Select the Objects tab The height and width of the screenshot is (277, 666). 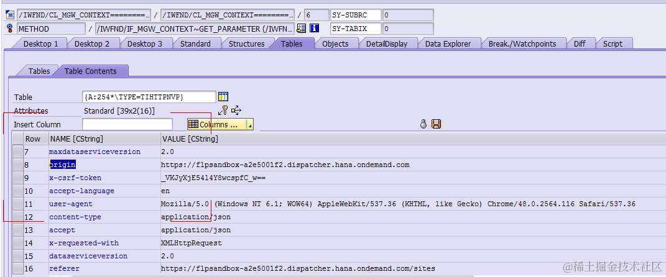click(x=335, y=43)
